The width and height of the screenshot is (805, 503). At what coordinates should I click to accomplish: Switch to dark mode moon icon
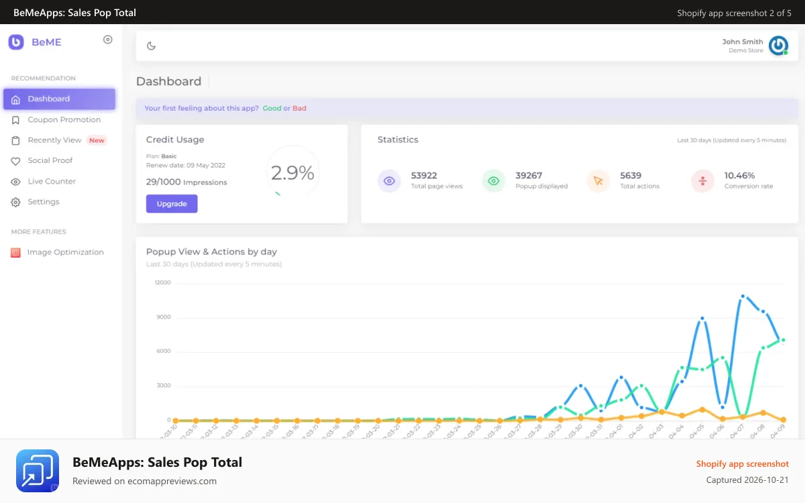[152, 46]
